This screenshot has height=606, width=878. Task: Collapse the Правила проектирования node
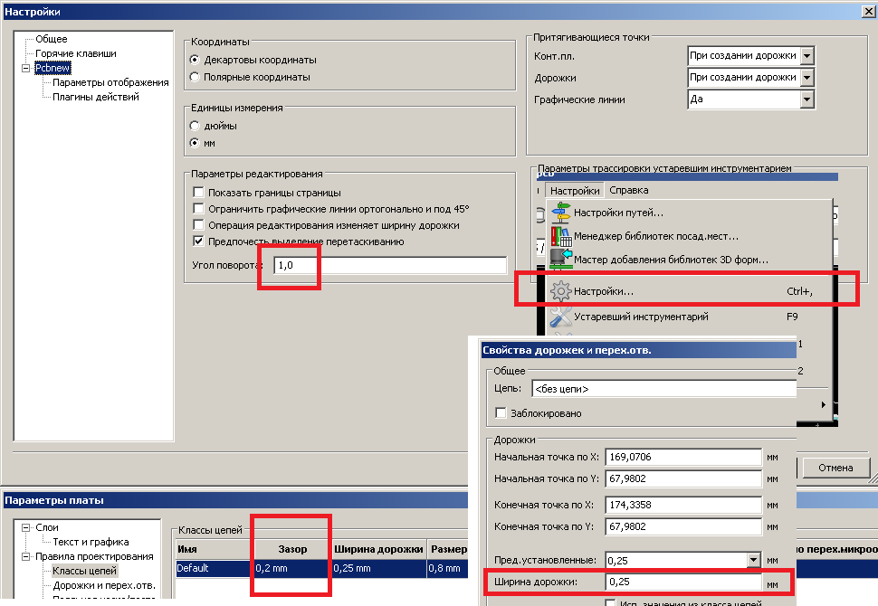25,556
